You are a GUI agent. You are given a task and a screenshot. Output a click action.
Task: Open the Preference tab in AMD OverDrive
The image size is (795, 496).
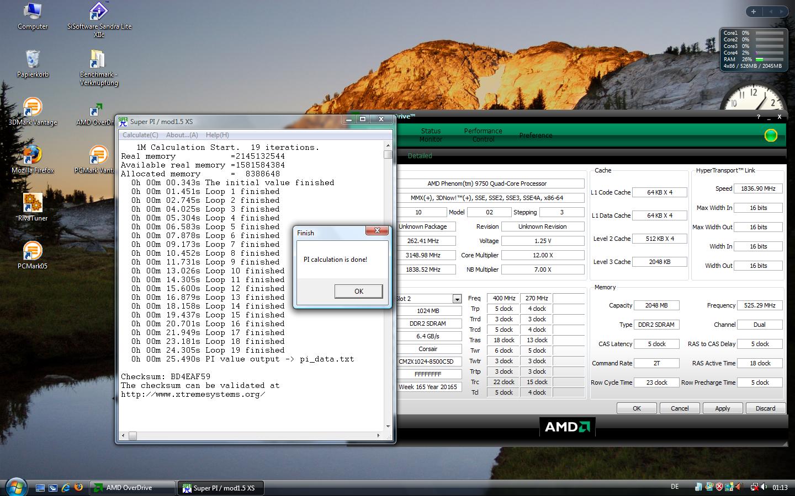[536, 136]
